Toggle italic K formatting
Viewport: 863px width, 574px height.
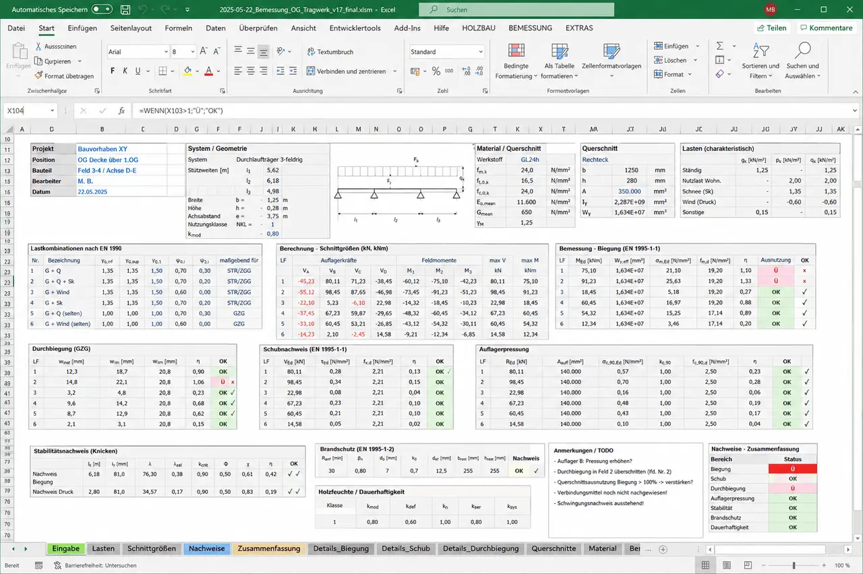click(125, 71)
